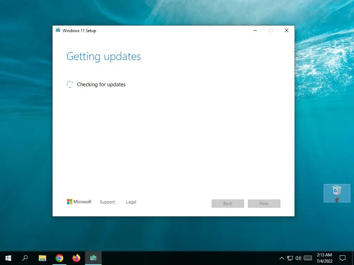Image resolution: width=354 pixels, height=265 pixels.
Task: Open touch keyboard tray icon
Action: coord(308,258)
